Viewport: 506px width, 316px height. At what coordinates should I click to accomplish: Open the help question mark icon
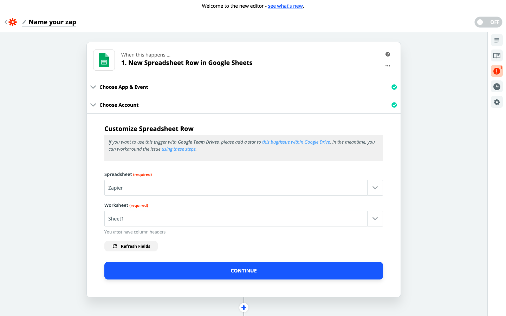point(388,54)
